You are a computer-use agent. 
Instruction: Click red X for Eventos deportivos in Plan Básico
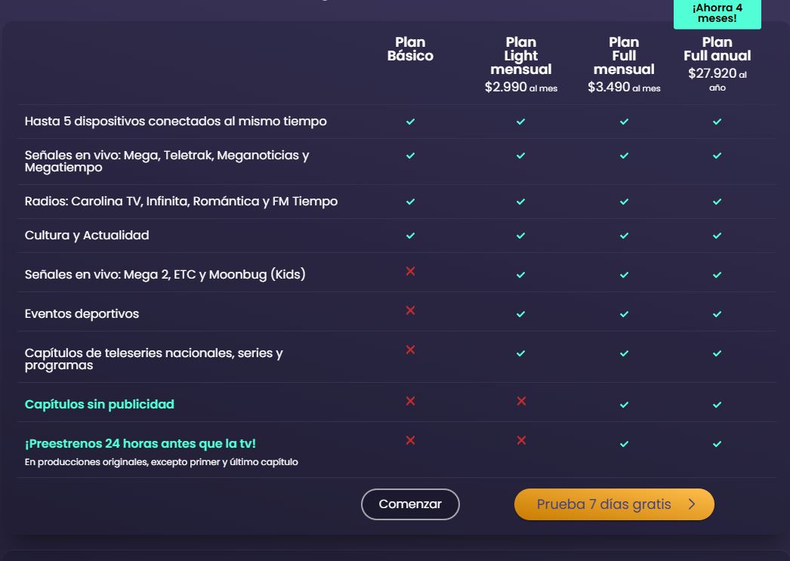[x=410, y=310]
